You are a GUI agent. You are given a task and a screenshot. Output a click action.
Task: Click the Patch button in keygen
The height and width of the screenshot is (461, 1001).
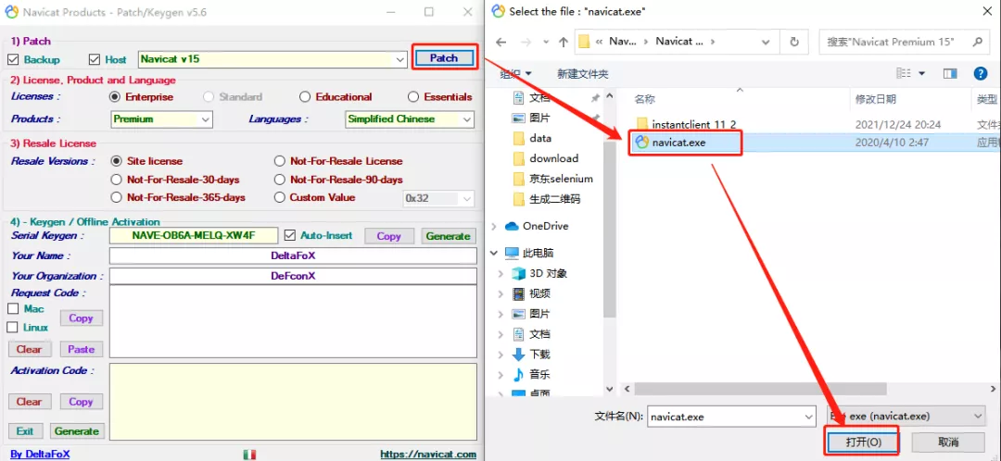coord(444,58)
